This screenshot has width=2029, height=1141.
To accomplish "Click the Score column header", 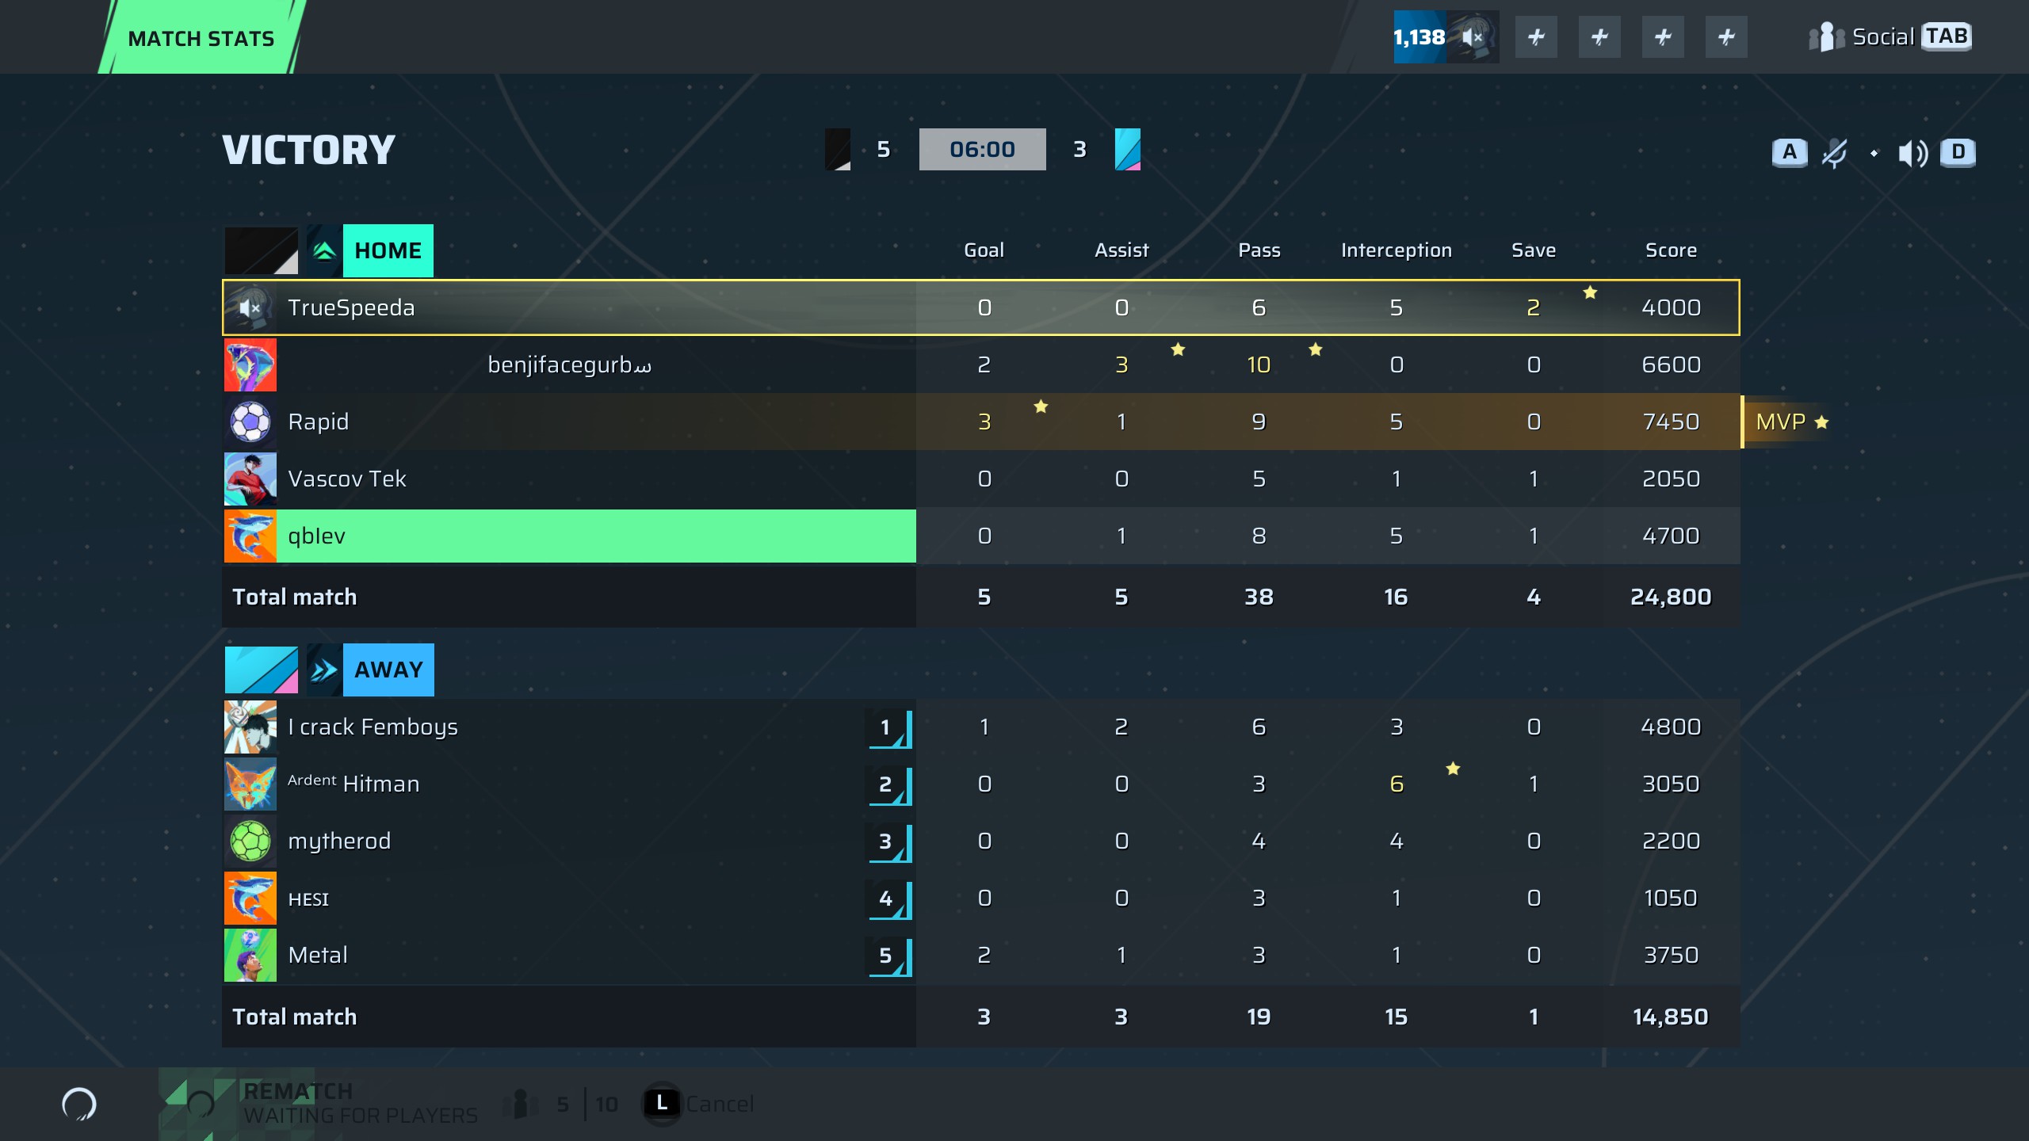I will (1671, 250).
